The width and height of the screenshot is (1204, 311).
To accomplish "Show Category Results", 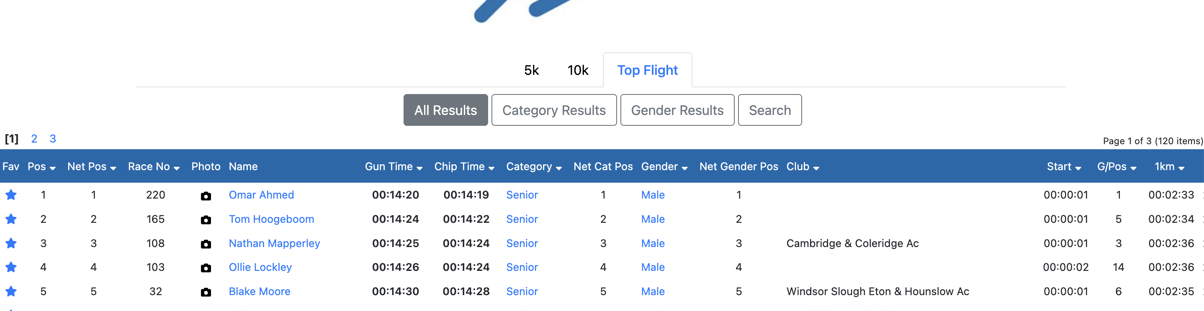I will point(554,110).
